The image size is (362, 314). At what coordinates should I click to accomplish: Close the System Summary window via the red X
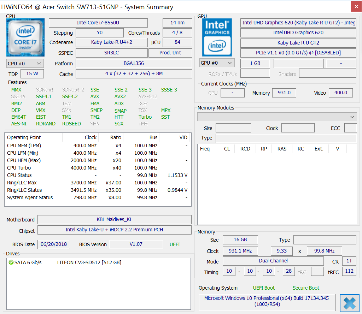pos(356,7)
